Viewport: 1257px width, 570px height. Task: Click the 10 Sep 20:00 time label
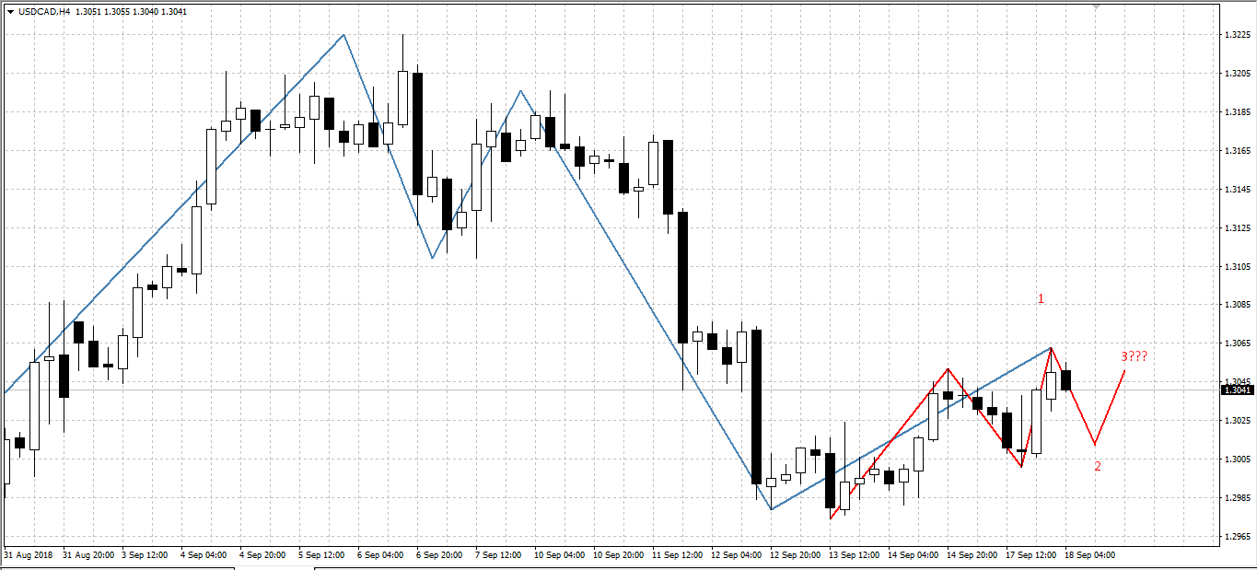click(619, 555)
